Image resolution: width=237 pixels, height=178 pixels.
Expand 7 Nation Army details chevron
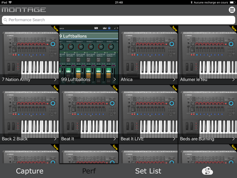pyautogui.click(x=55, y=79)
